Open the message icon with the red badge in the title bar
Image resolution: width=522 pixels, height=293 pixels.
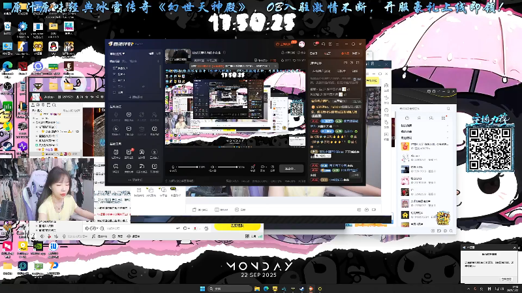click(315, 44)
